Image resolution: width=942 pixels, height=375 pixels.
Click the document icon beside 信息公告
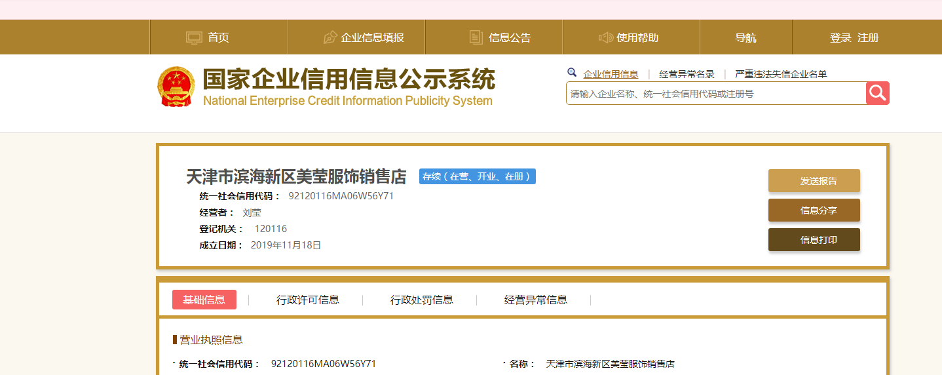pyautogui.click(x=476, y=37)
